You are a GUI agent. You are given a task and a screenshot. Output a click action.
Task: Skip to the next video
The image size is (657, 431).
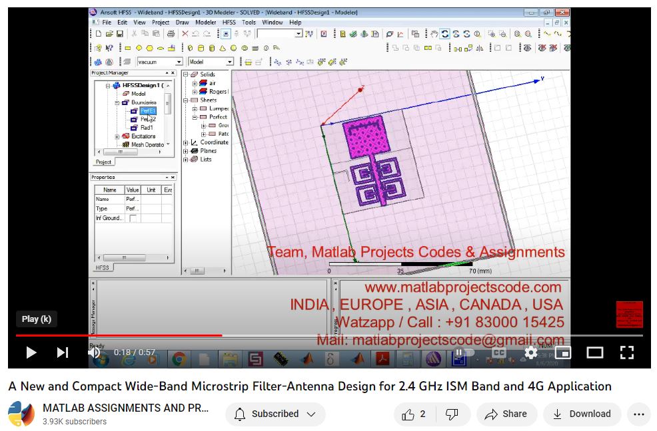click(63, 353)
